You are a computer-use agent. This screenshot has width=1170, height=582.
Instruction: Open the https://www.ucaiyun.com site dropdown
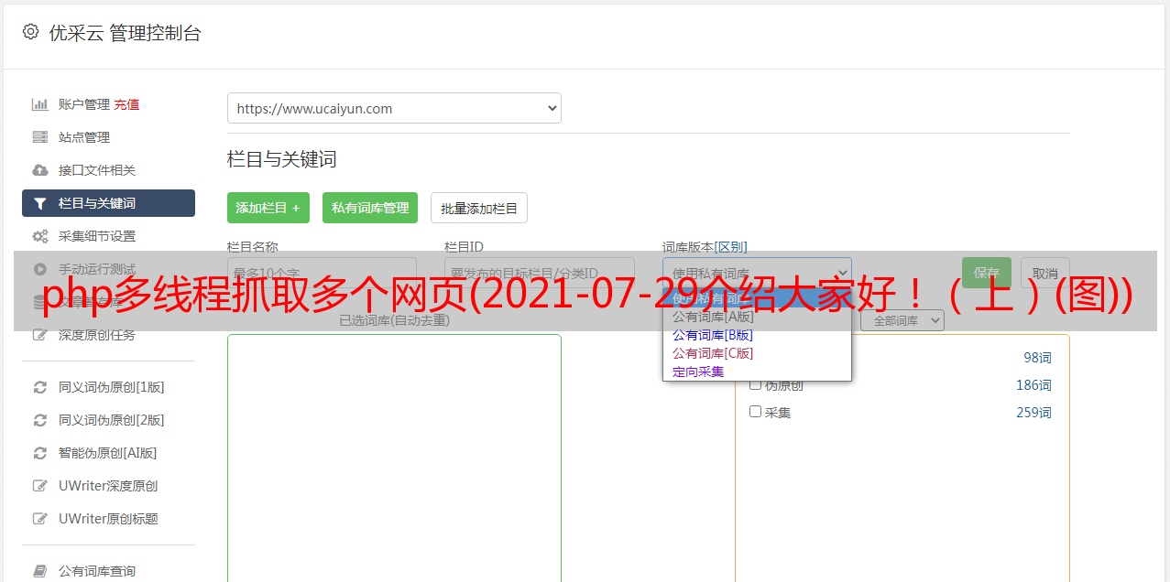394,108
